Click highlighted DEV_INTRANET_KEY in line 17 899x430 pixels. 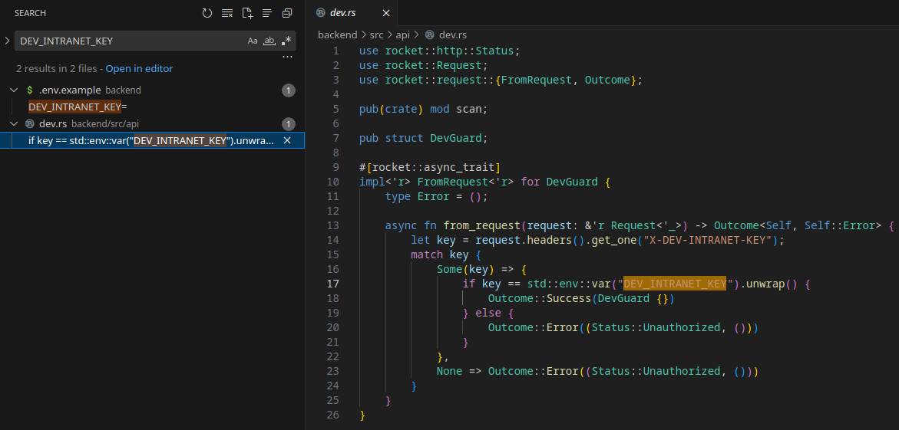tap(675, 284)
